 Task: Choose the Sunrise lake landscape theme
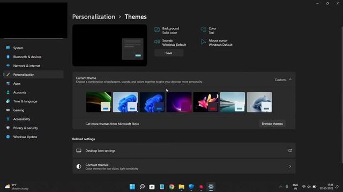[x=233, y=102]
